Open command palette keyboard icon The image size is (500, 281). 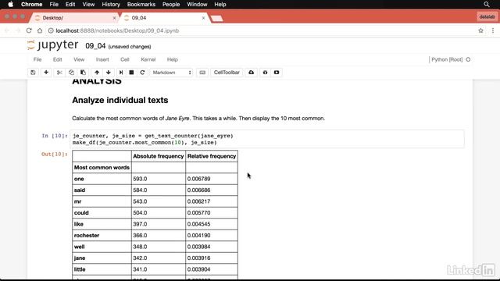tap(202, 73)
